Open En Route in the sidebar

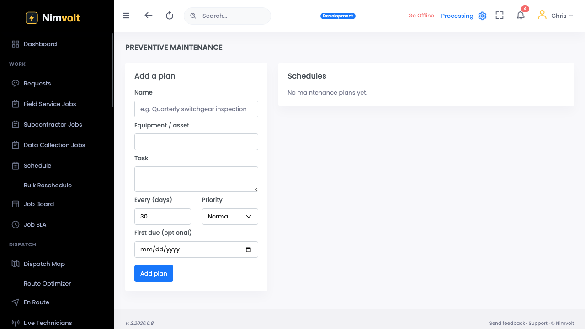pyautogui.click(x=37, y=302)
